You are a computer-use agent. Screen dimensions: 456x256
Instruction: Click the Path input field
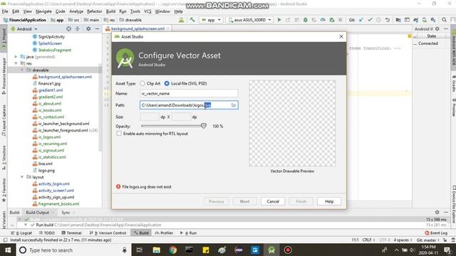[x=189, y=105]
